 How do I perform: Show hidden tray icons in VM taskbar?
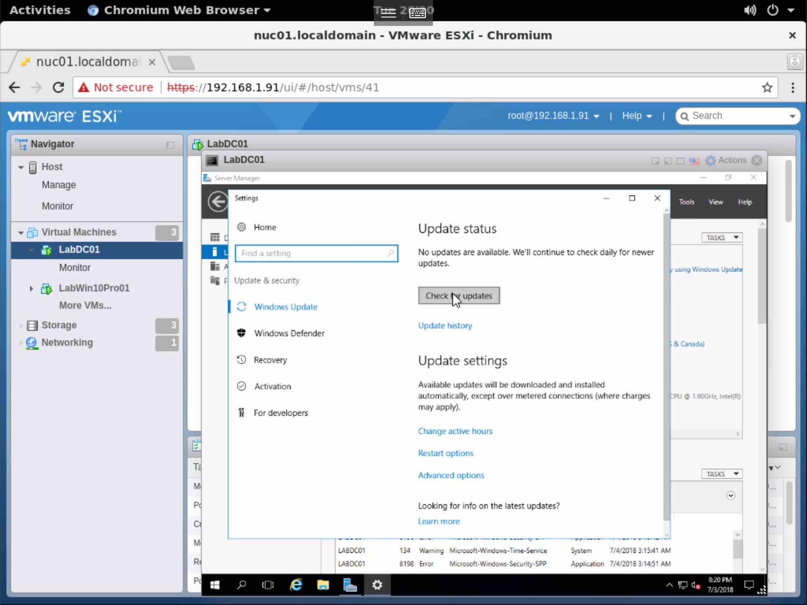(669, 585)
